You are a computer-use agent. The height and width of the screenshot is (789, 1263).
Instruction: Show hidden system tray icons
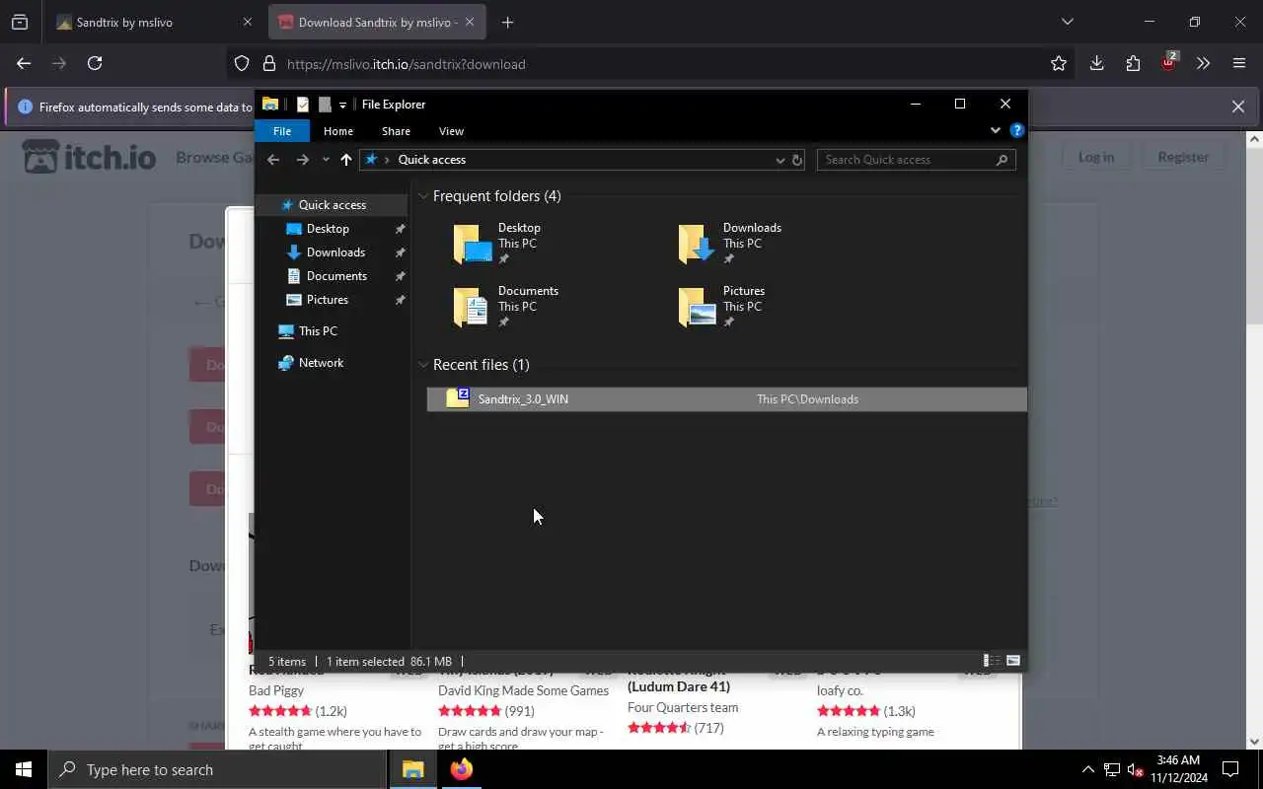[x=1088, y=769]
